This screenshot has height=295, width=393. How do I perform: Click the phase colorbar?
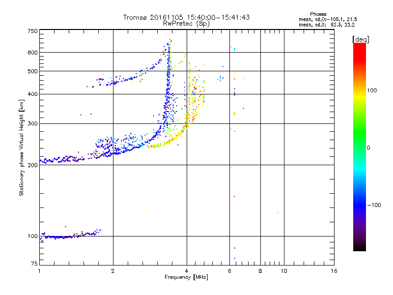[360, 147]
